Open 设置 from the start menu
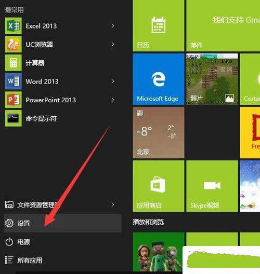260x274 pixels. point(63,223)
